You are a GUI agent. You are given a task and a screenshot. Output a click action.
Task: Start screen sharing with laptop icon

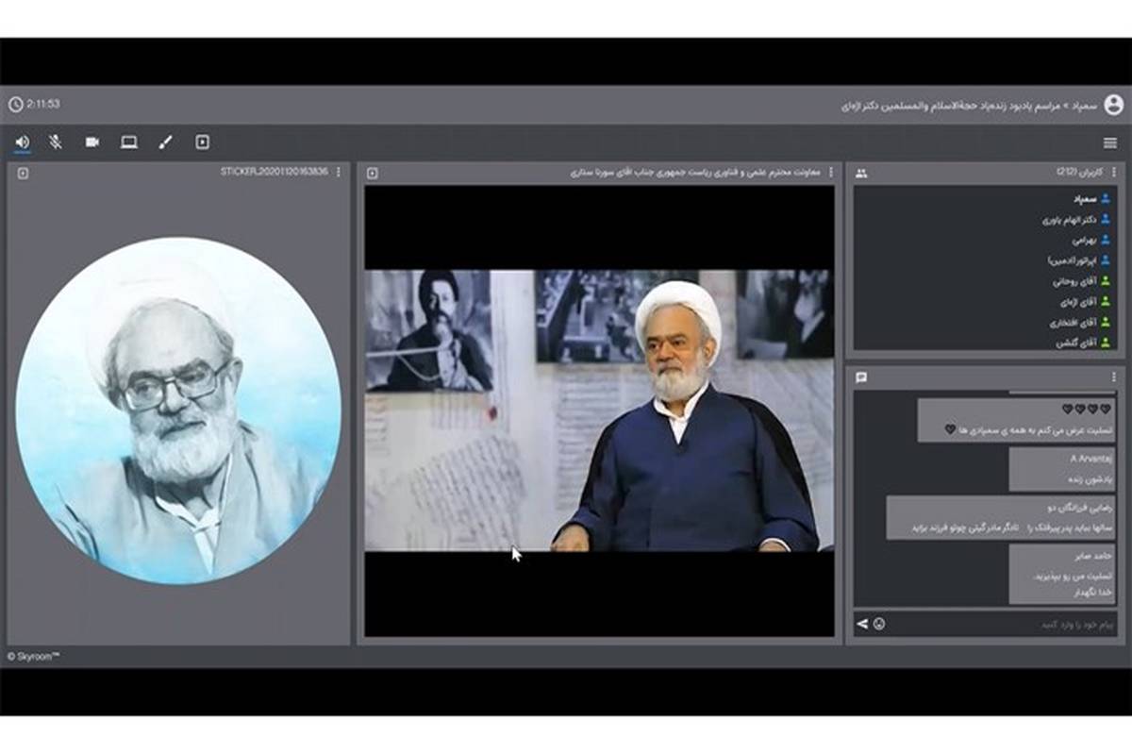pyautogui.click(x=129, y=142)
